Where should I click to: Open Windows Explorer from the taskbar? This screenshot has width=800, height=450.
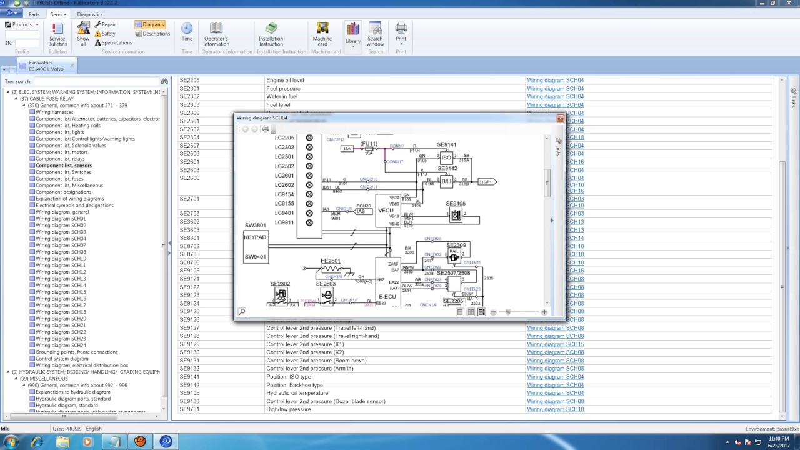click(62, 441)
